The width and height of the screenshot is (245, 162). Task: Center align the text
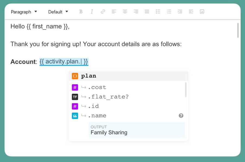click(x=125, y=12)
